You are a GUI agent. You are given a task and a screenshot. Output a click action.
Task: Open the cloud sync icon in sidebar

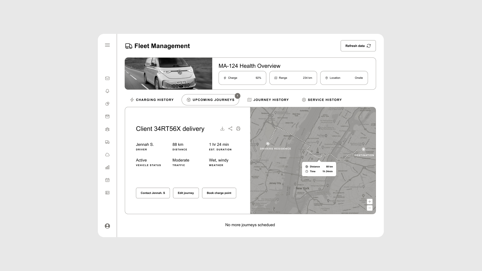click(x=107, y=155)
